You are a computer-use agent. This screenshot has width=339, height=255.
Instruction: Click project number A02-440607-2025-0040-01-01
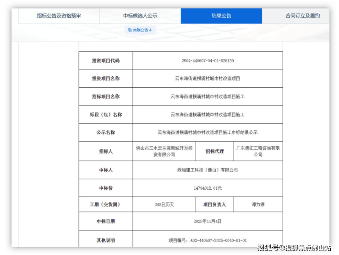pos(208,240)
